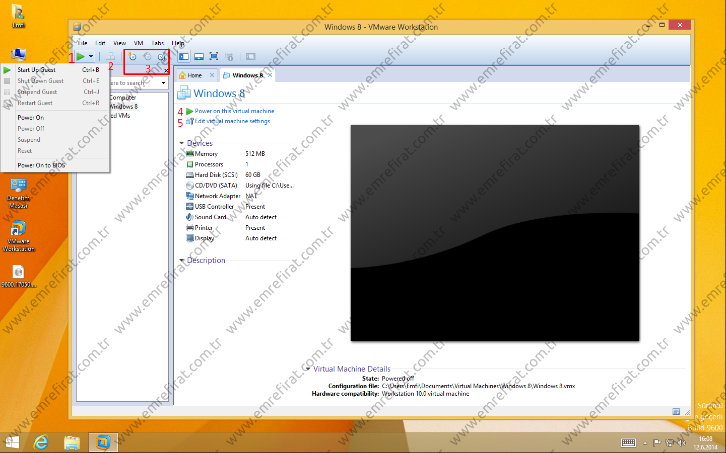Collapse the Devices section
726x453 pixels.
[182, 143]
